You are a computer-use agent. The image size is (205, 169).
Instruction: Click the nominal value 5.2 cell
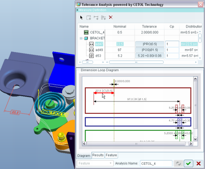[x=120, y=56]
